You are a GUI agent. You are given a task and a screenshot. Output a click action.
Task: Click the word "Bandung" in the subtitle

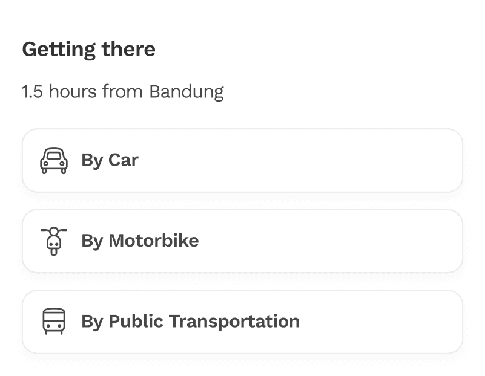coord(186,92)
